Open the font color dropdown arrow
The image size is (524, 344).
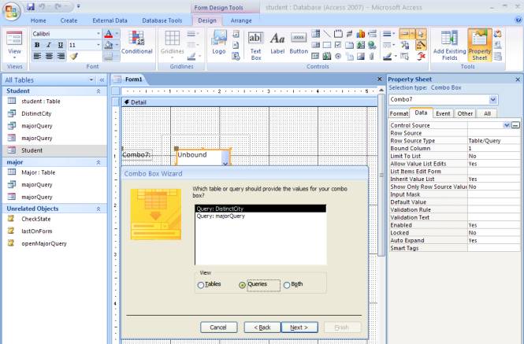[117, 34]
